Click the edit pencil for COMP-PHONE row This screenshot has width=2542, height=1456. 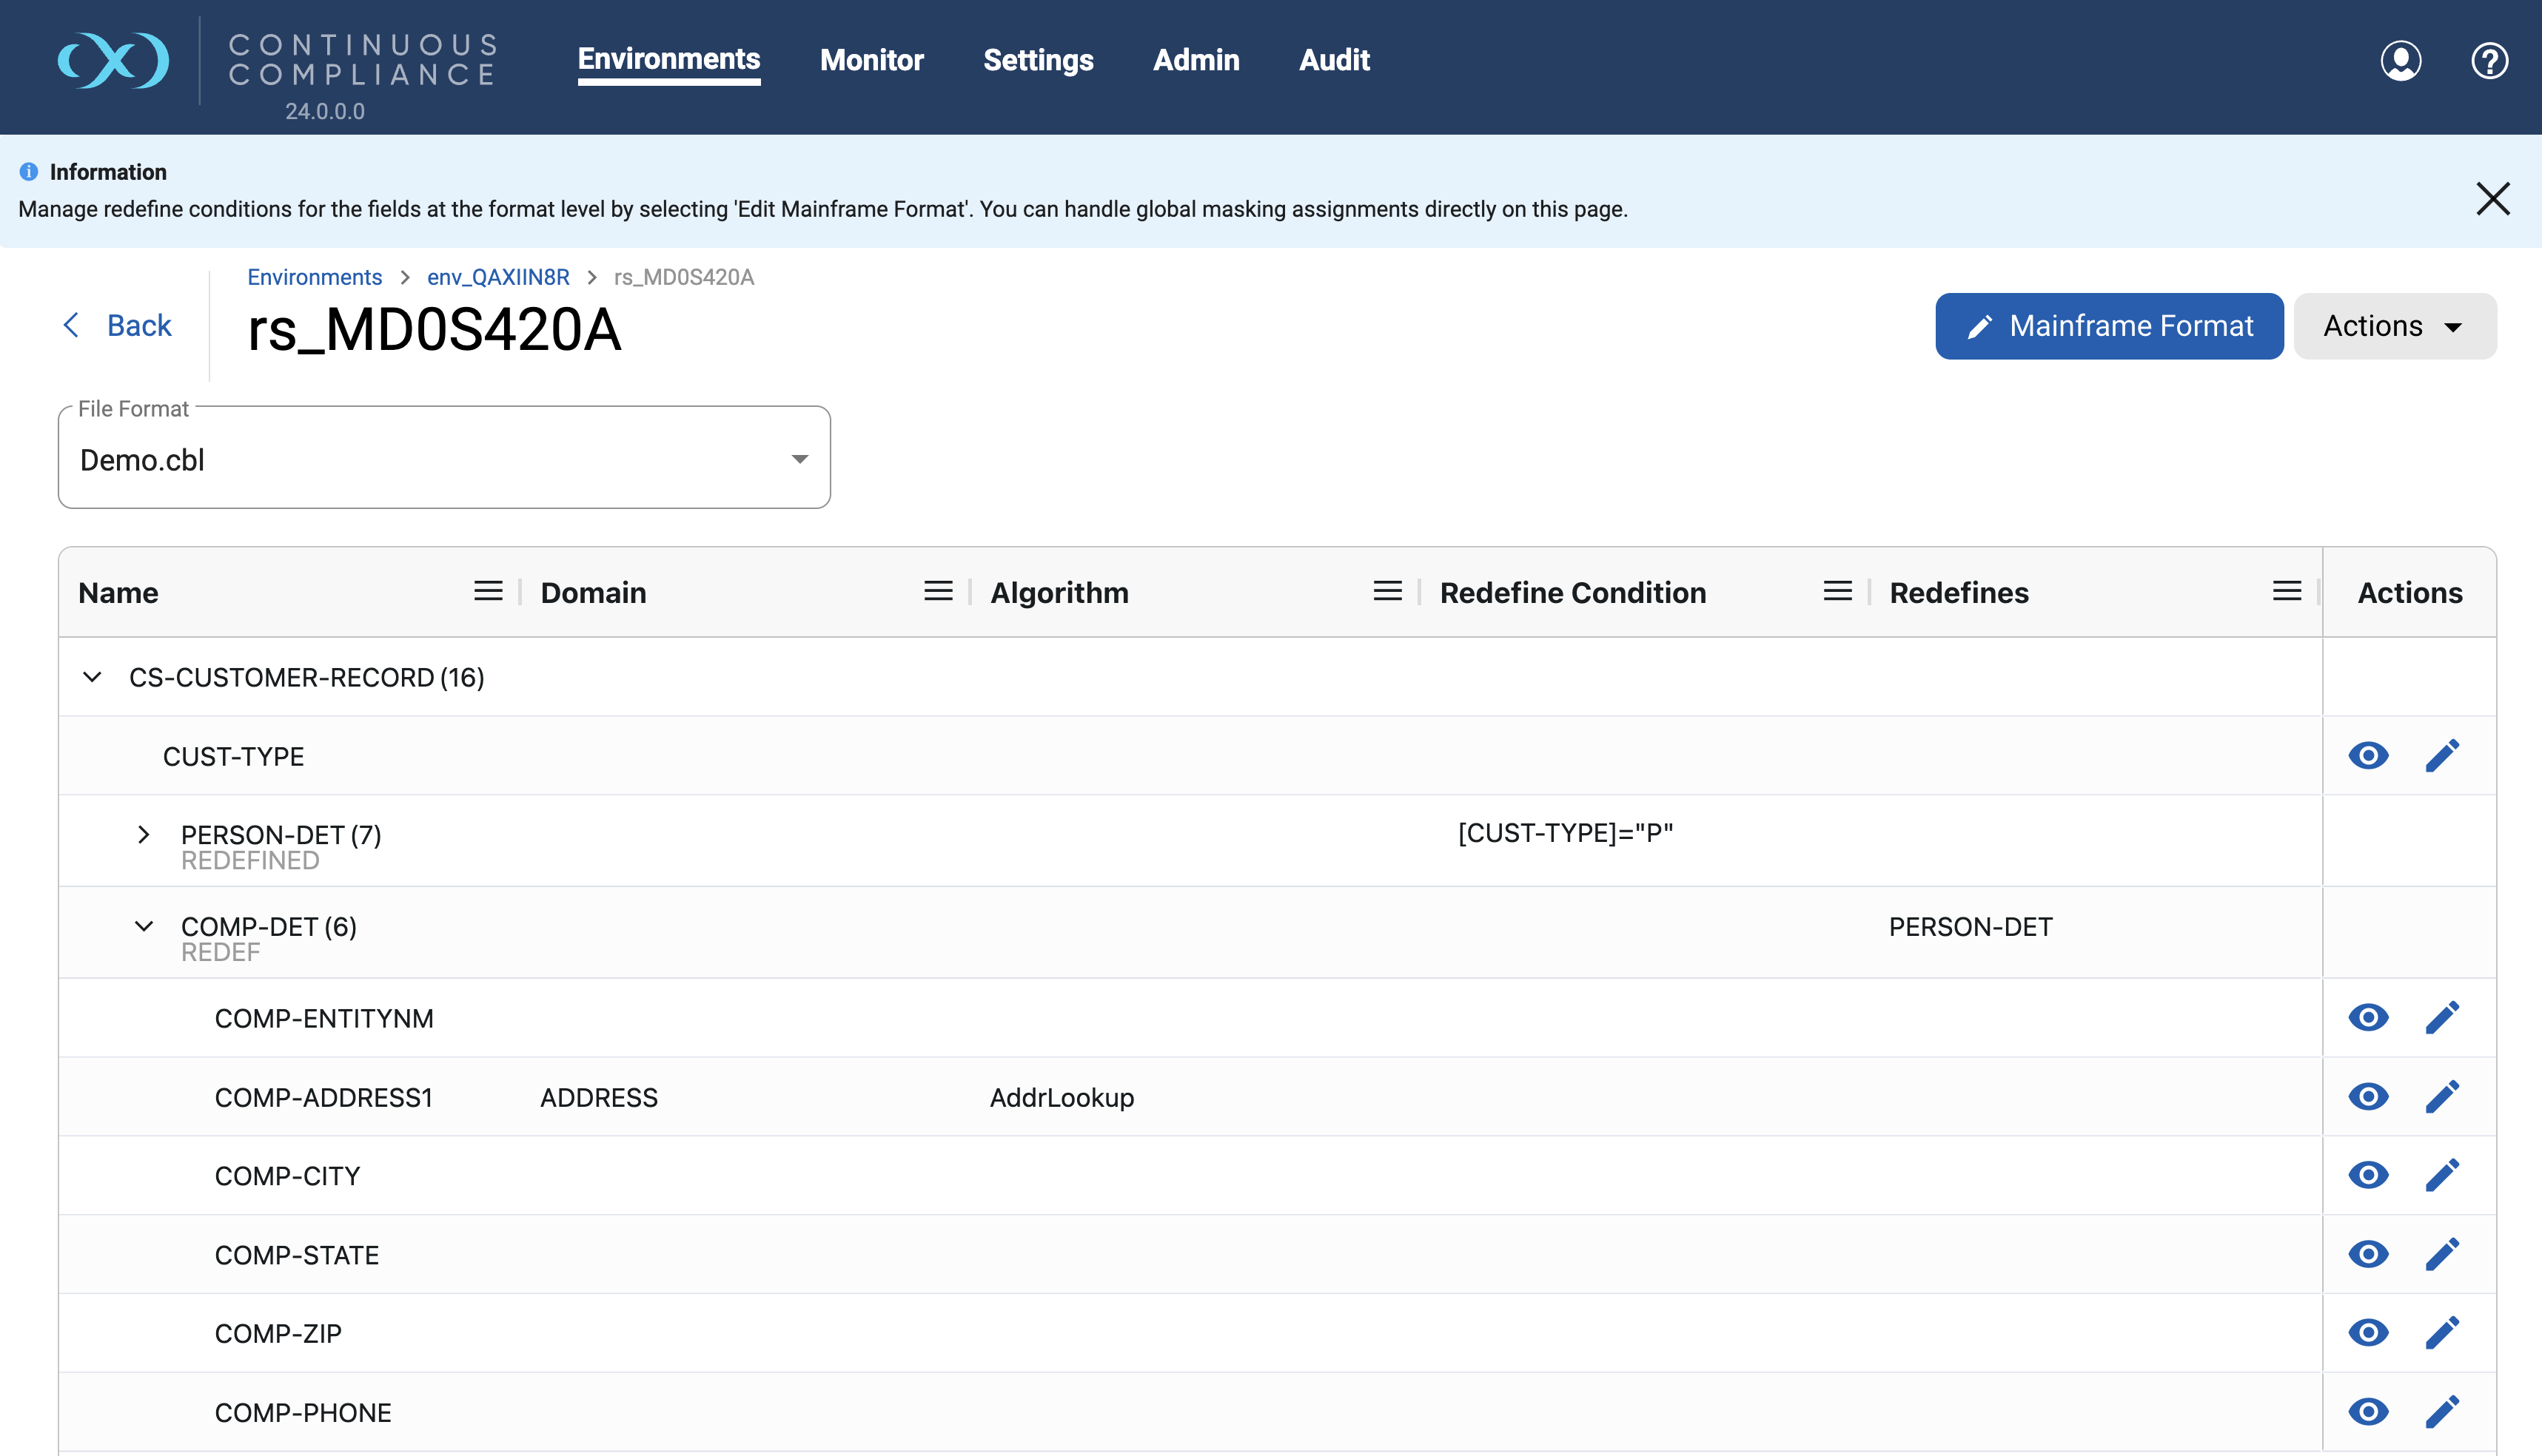click(x=2442, y=1412)
